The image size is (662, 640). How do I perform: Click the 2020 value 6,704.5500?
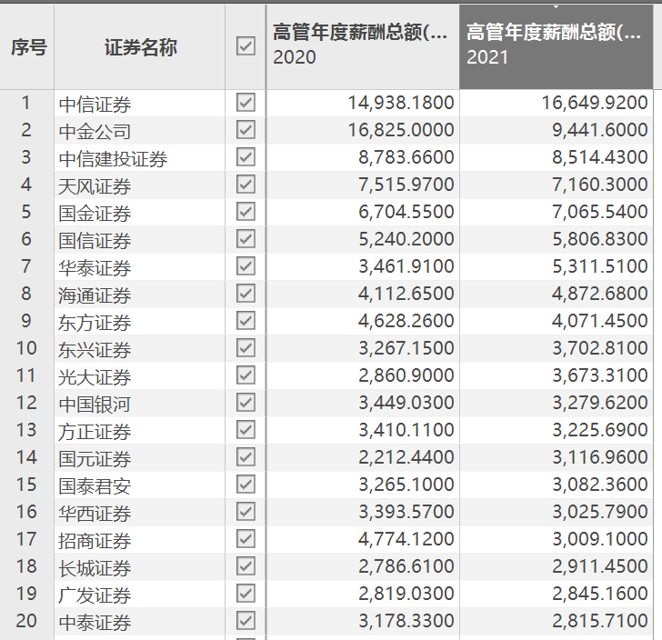tap(406, 212)
